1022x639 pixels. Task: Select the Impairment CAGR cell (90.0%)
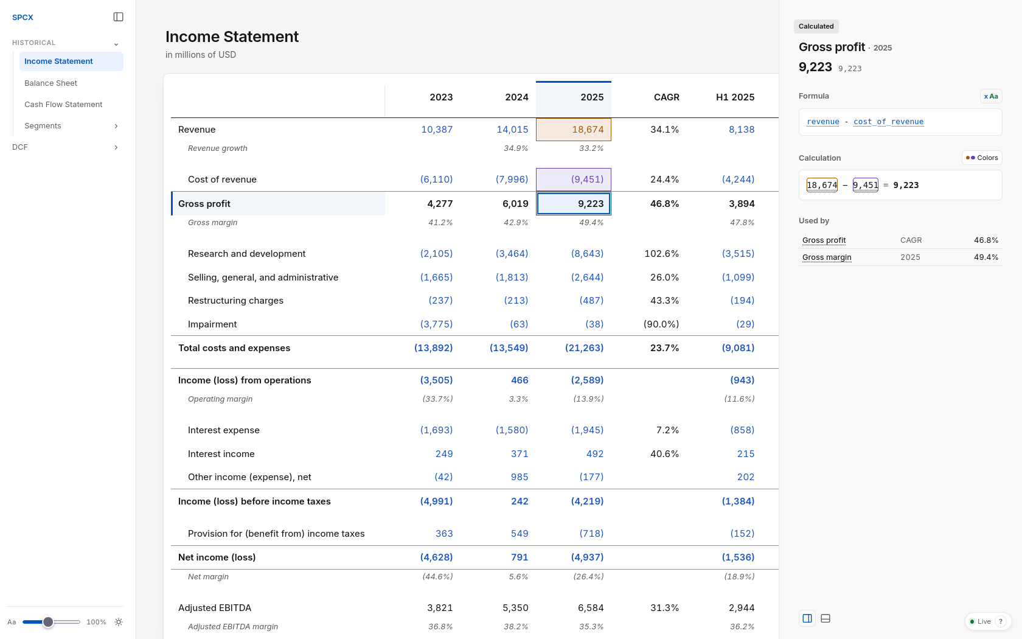[x=661, y=324]
